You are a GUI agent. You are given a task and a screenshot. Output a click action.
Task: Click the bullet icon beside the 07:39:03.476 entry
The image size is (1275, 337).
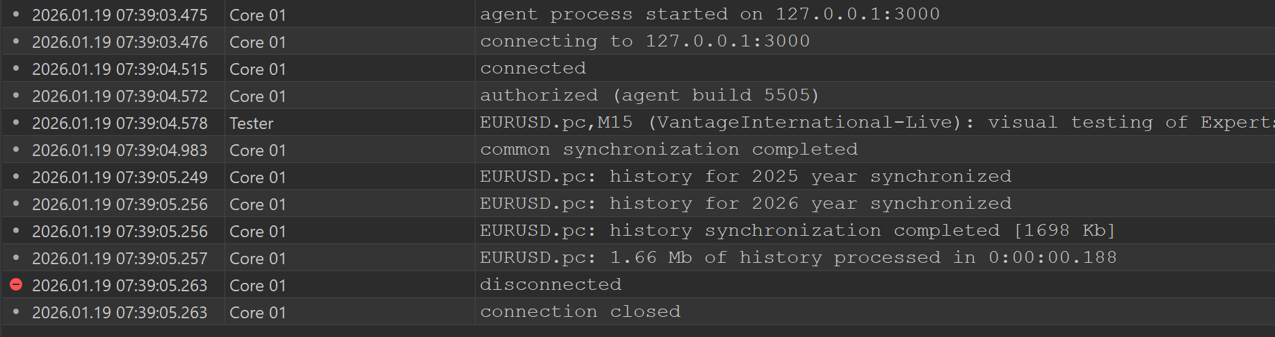[x=16, y=41]
